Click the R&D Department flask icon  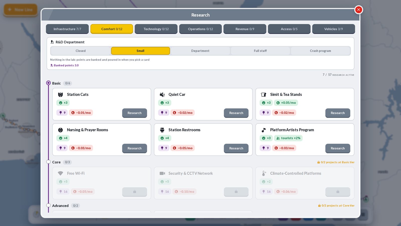click(52, 42)
